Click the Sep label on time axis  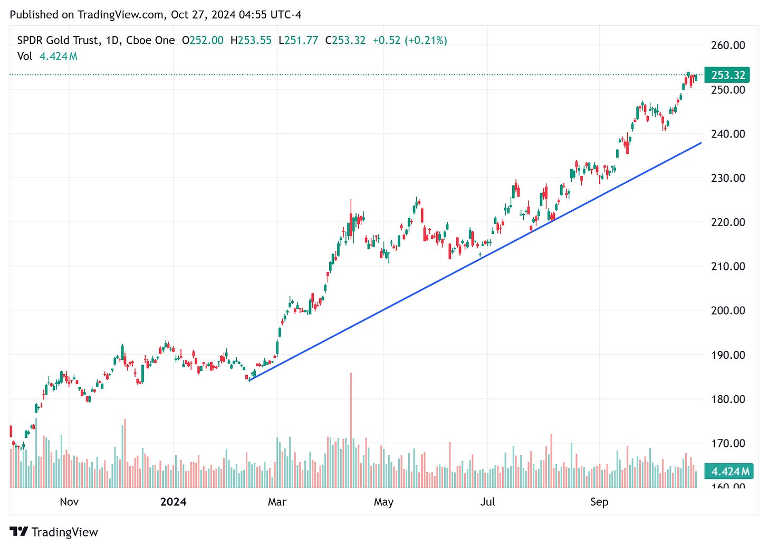pos(599,502)
